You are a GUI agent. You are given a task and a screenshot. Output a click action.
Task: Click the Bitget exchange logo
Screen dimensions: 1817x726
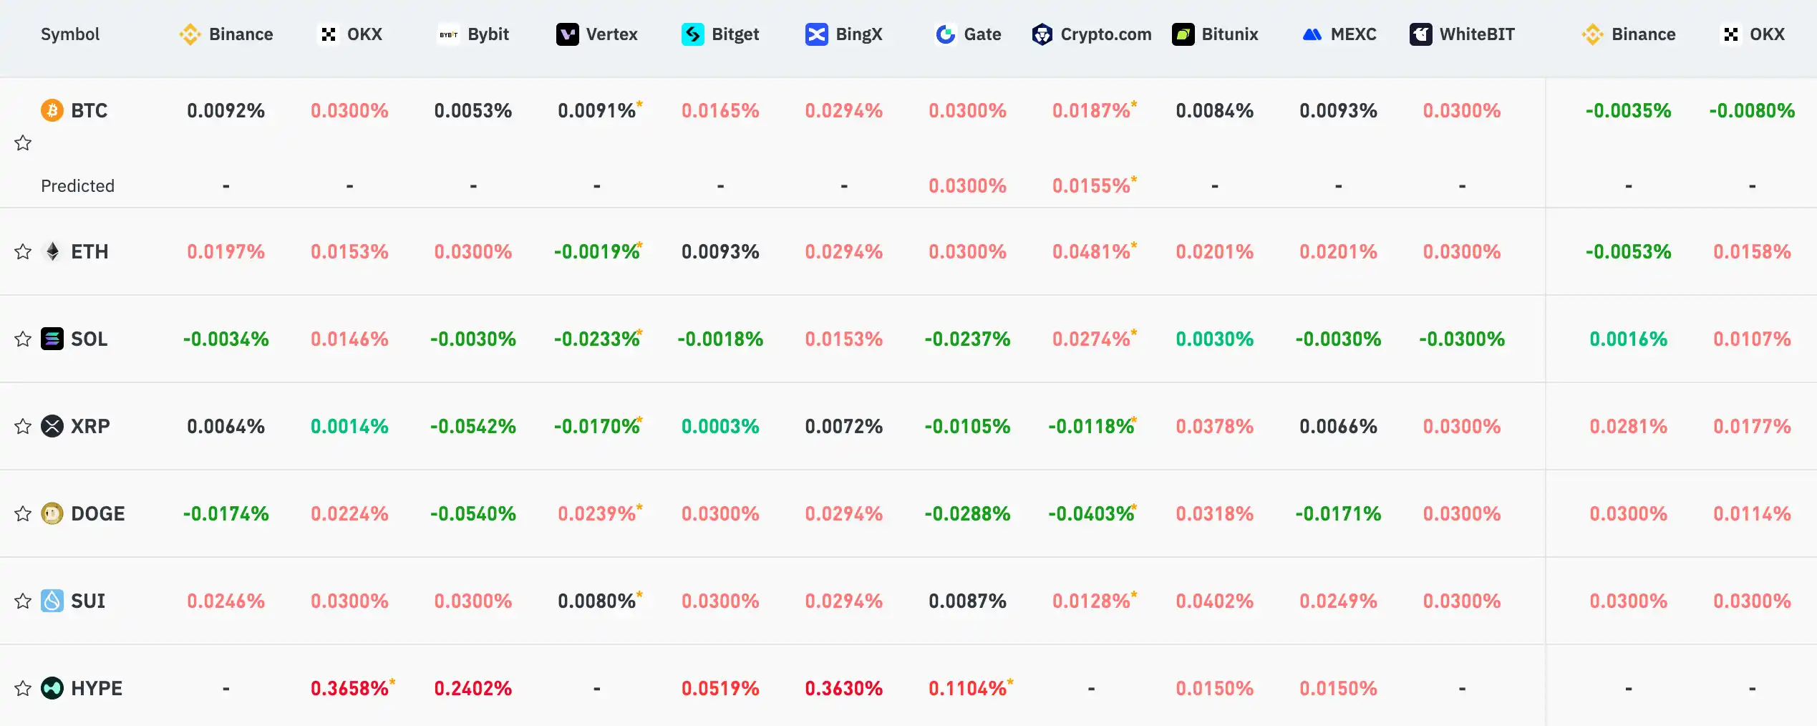coord(693,34)
